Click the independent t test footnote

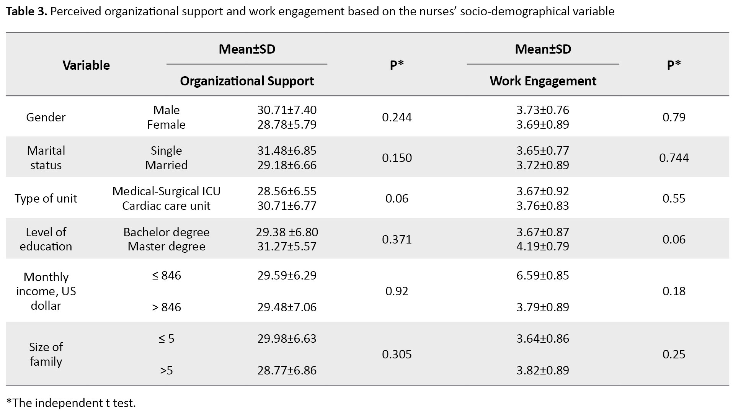(72, 403)
